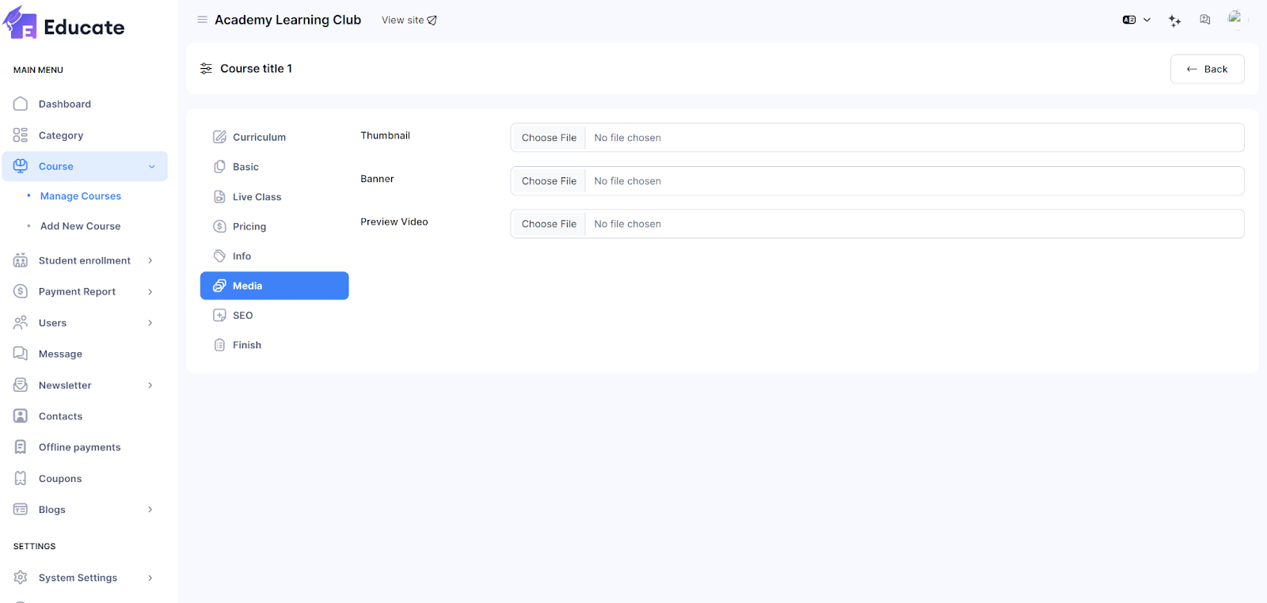Click the Dashboard sidebar icon

pos(21,104)
